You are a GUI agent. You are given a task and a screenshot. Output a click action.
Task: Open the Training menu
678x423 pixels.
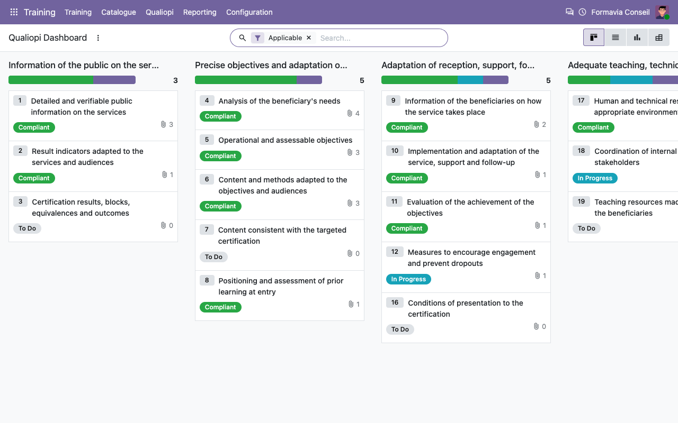click(78, 12)
